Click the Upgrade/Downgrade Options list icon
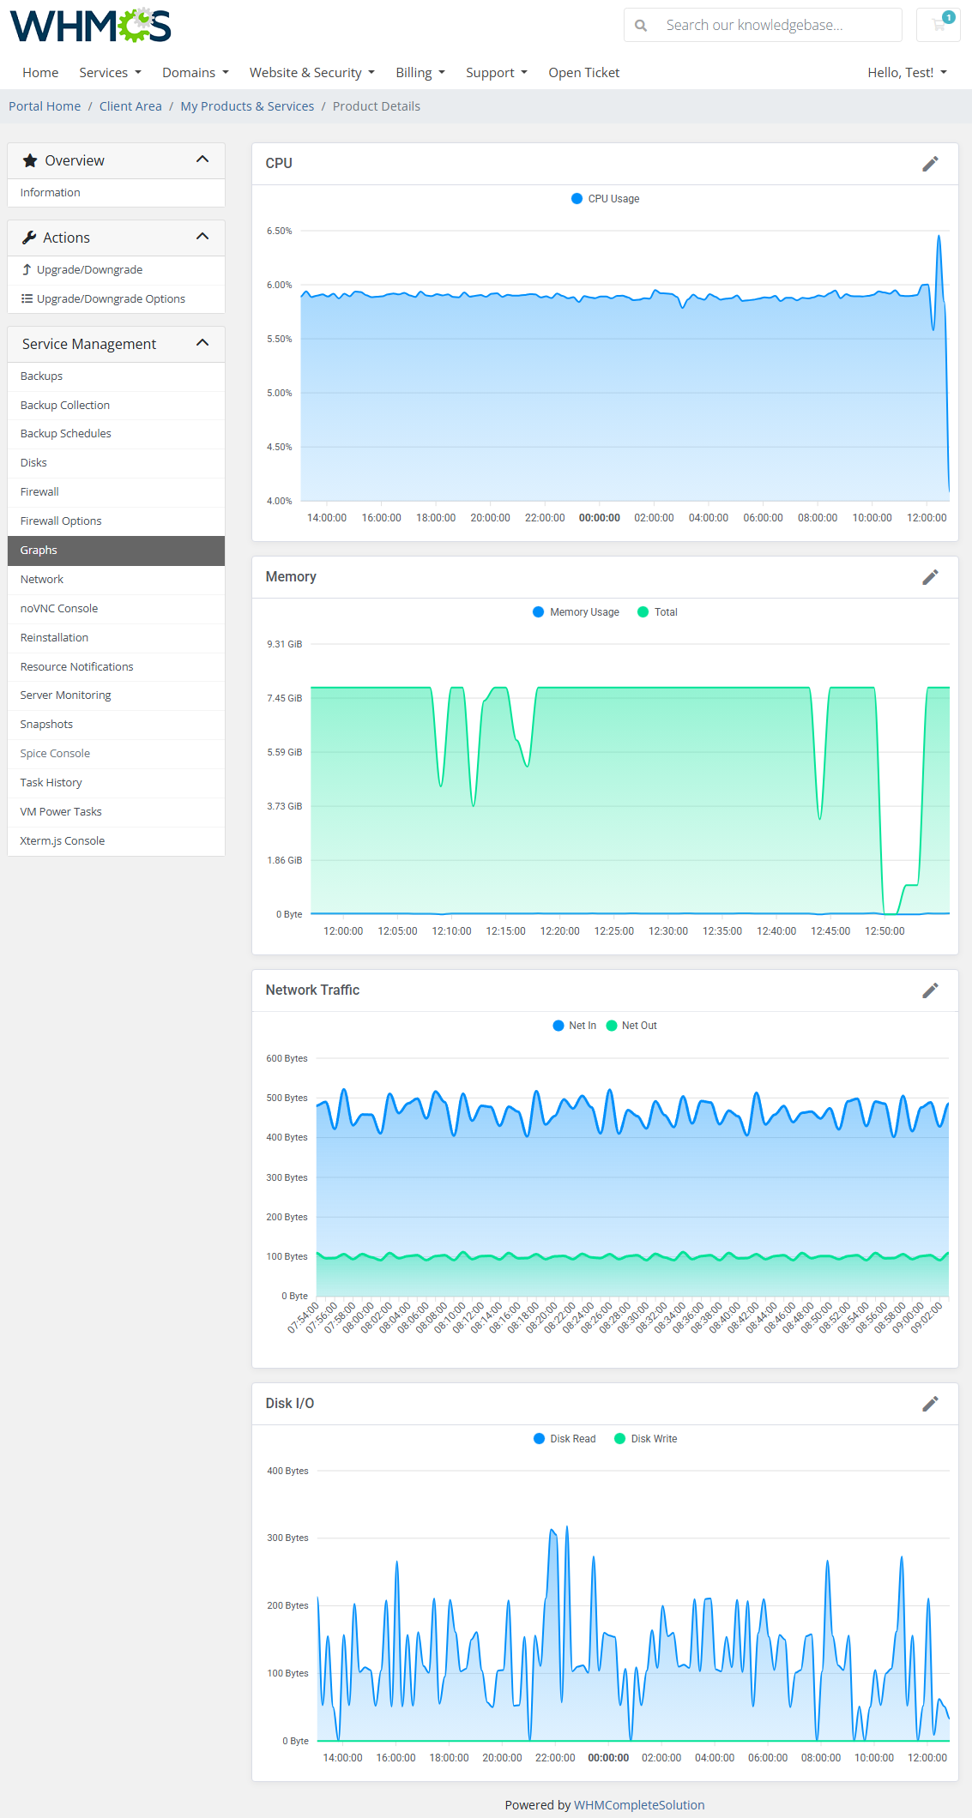Viewport: 972px width, 1818px height. coord(27,298)
